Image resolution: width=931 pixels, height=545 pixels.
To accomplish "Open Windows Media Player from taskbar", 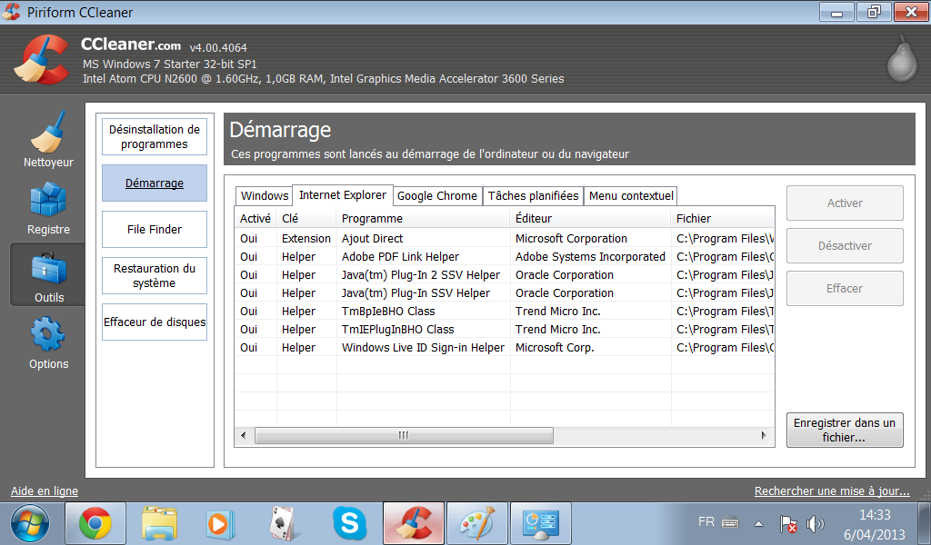I will 220,523.
